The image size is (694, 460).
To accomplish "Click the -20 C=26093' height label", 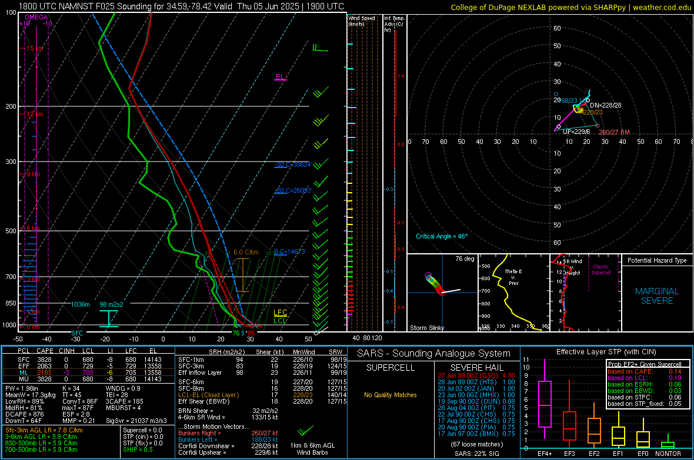I will 293,190.
